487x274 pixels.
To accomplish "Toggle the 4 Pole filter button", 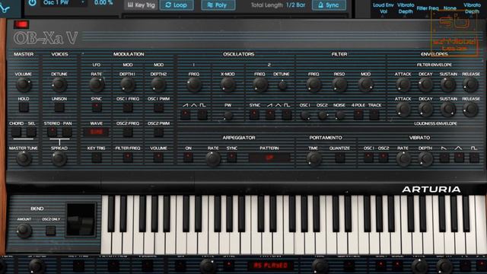I will pos(358,115).
